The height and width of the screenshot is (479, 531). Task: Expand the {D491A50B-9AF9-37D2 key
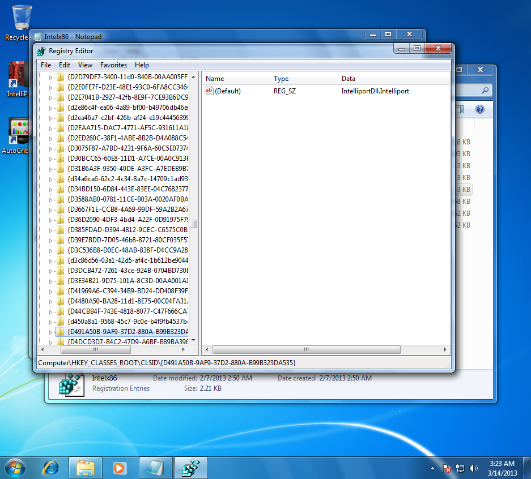(x=50, y=332)
